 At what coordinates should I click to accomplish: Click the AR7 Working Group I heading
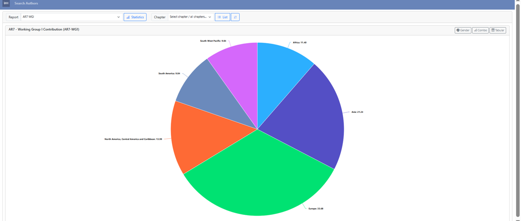(44, 30)
